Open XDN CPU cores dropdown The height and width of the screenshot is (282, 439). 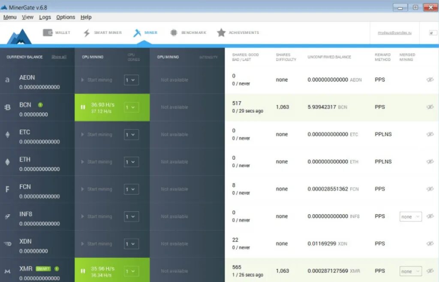(x=131, y=244)
